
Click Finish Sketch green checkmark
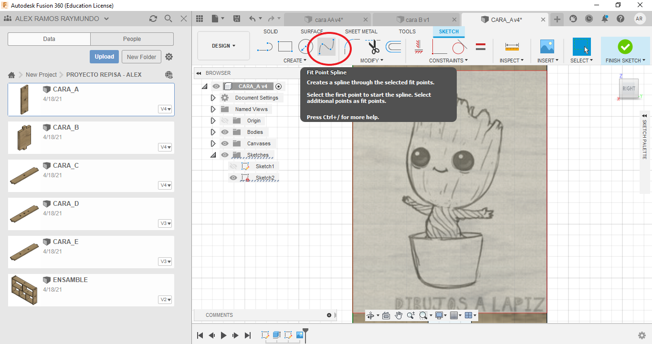click(625, 47)
